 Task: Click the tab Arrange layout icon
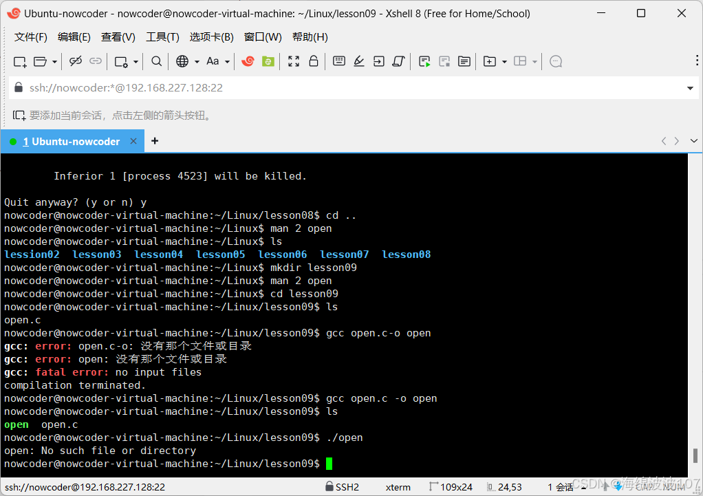(520, 61)
